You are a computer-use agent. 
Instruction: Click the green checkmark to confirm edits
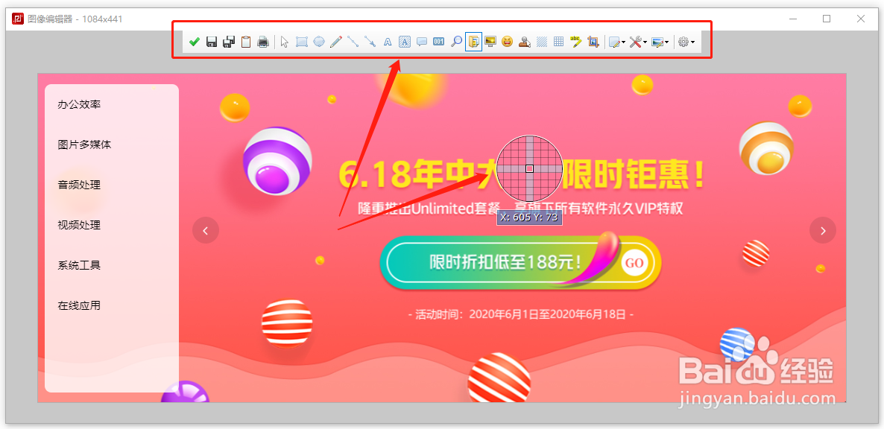tap(195, 42)
